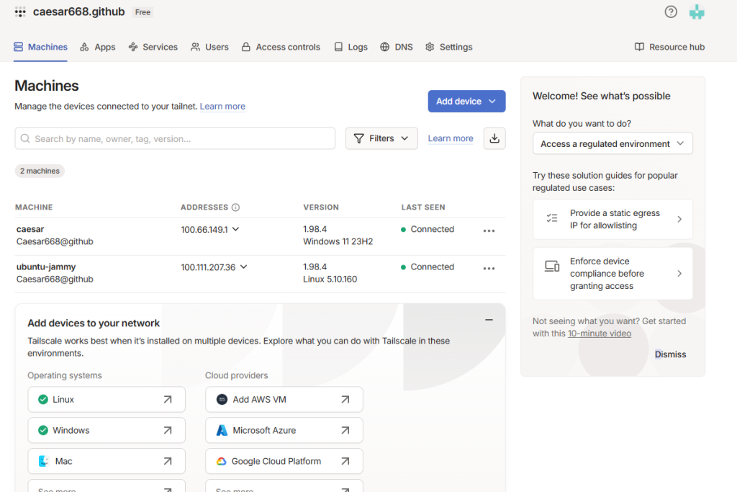
Task: Click the Windows green checkmark icon
Action: click(x=43, y=430)
